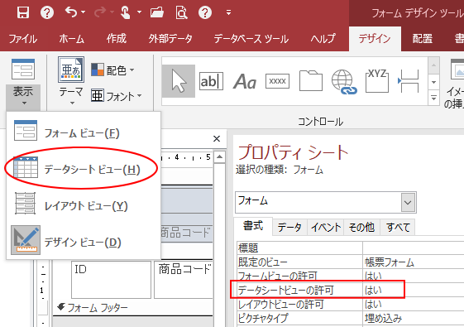Switch to the データベース ツール tab
464x327 pixels.
pyautogui.click(x=251, y=39)
